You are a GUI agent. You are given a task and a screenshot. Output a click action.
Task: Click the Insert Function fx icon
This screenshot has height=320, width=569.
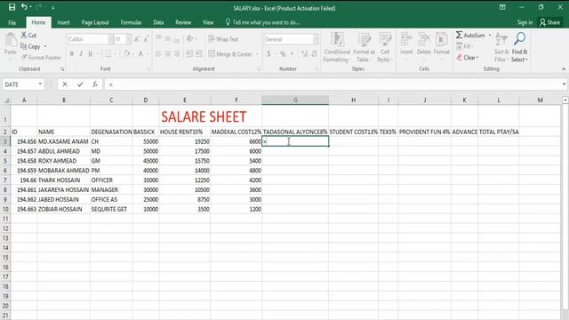pos(95,84)
